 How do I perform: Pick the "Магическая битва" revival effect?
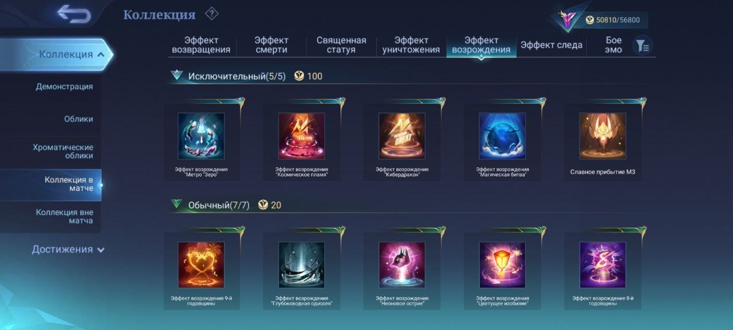(x=502, y=136)
